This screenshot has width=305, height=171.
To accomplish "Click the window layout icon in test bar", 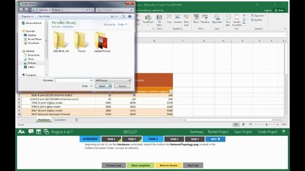I will 46,132.
